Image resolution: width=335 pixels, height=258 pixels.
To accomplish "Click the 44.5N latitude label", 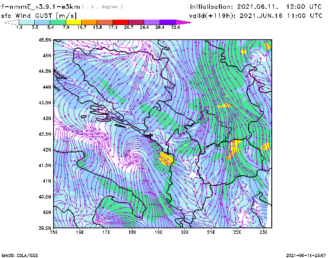I will tap(45, 71).
